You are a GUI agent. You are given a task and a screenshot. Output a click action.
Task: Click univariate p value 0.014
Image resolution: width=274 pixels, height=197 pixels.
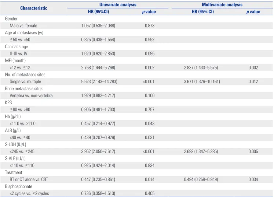pyautogui.click(x=150, y=179)
